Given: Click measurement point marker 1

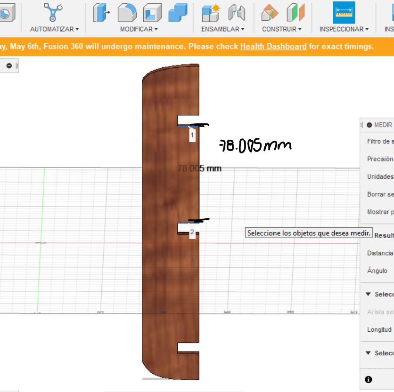Looking at the screenshot, I should click(192, 135).
